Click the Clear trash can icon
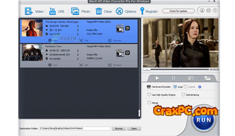The height and width of the screenshot is (136, 235). (x=99, y=11)
